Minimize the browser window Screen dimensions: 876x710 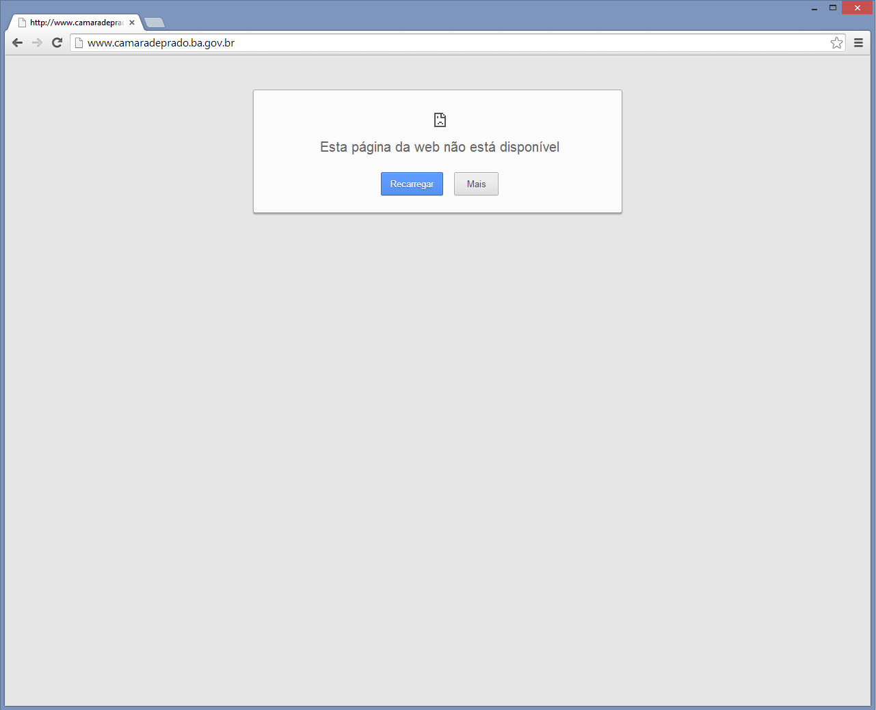tap(814, 8)
